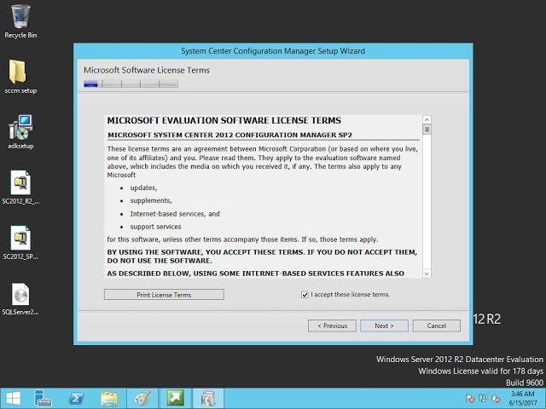Launch Server Manager from the taskbar

43,398
